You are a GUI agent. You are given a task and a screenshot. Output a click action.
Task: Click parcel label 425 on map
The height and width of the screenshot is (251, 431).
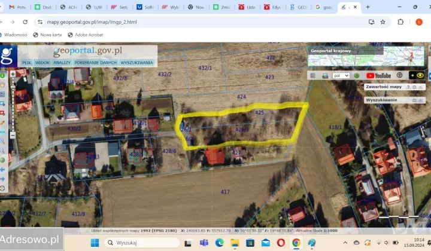click(259, 112)
